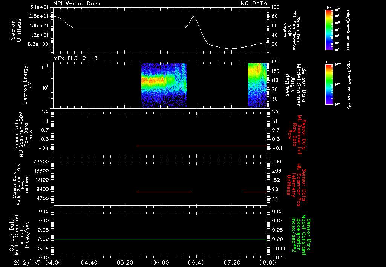This screenshot has width=386, height=267.
Task: Click the "6.2e+00" sector tick value
Action: tap(39, 44)
